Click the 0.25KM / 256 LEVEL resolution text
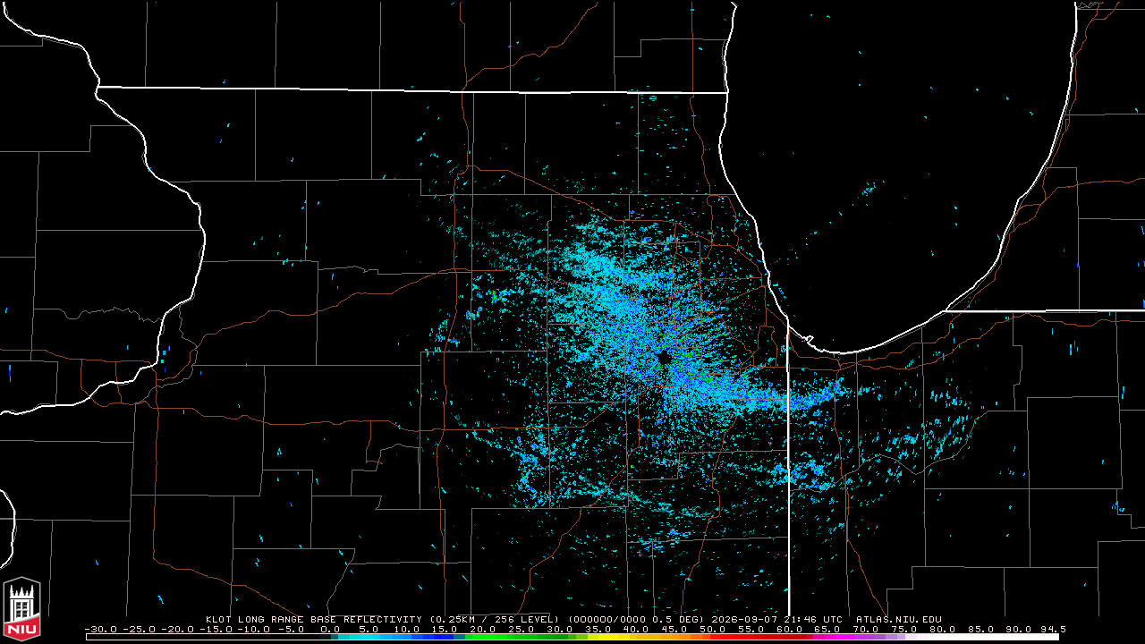The width and height of the screenshot is (1145, 644). [x=495, y=619]
